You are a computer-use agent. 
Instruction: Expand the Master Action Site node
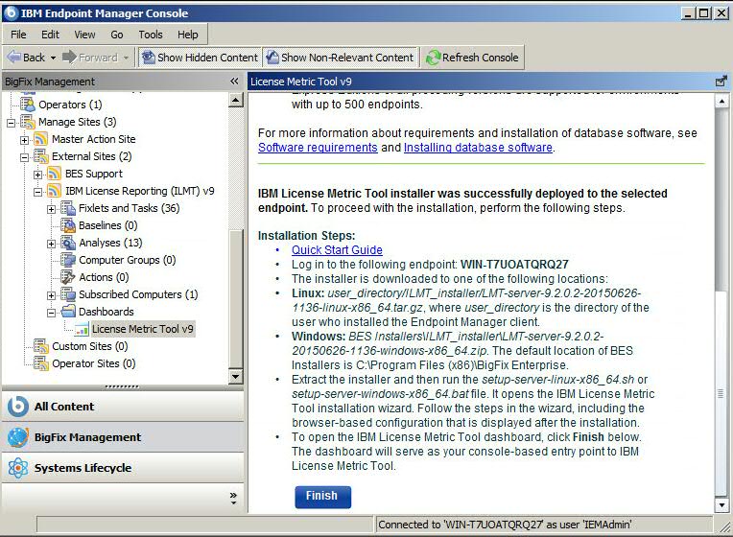click(25, 140)
